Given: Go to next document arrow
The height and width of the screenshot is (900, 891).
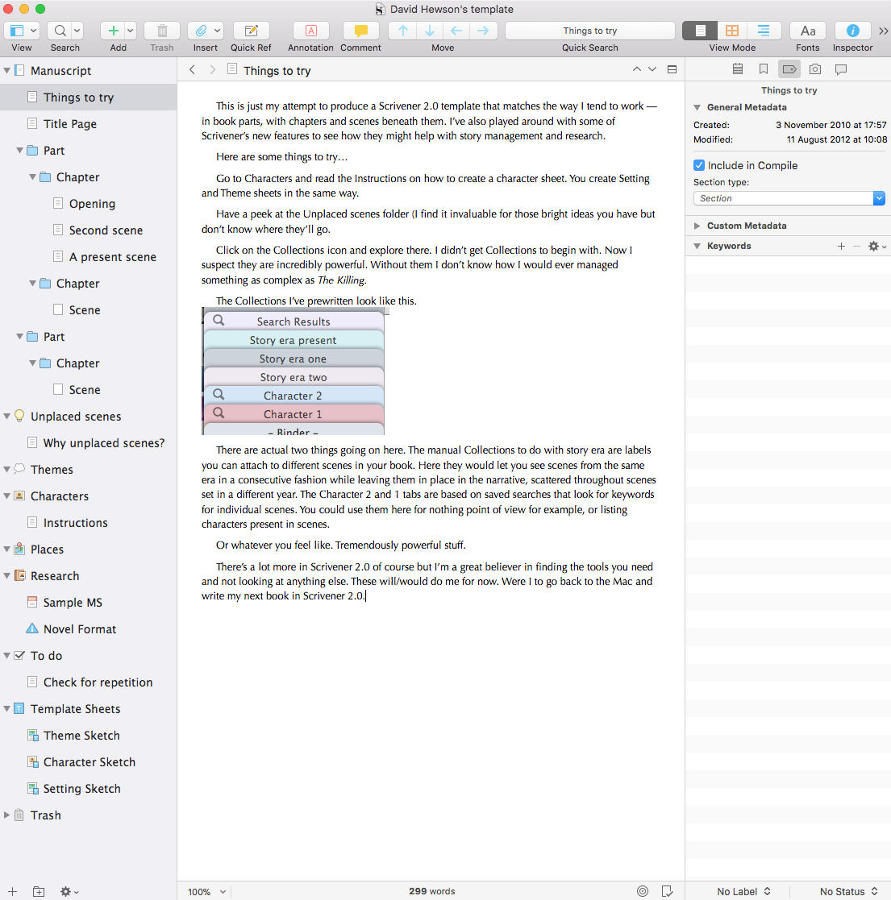Looking at the screenshot, I should [652, 68].
